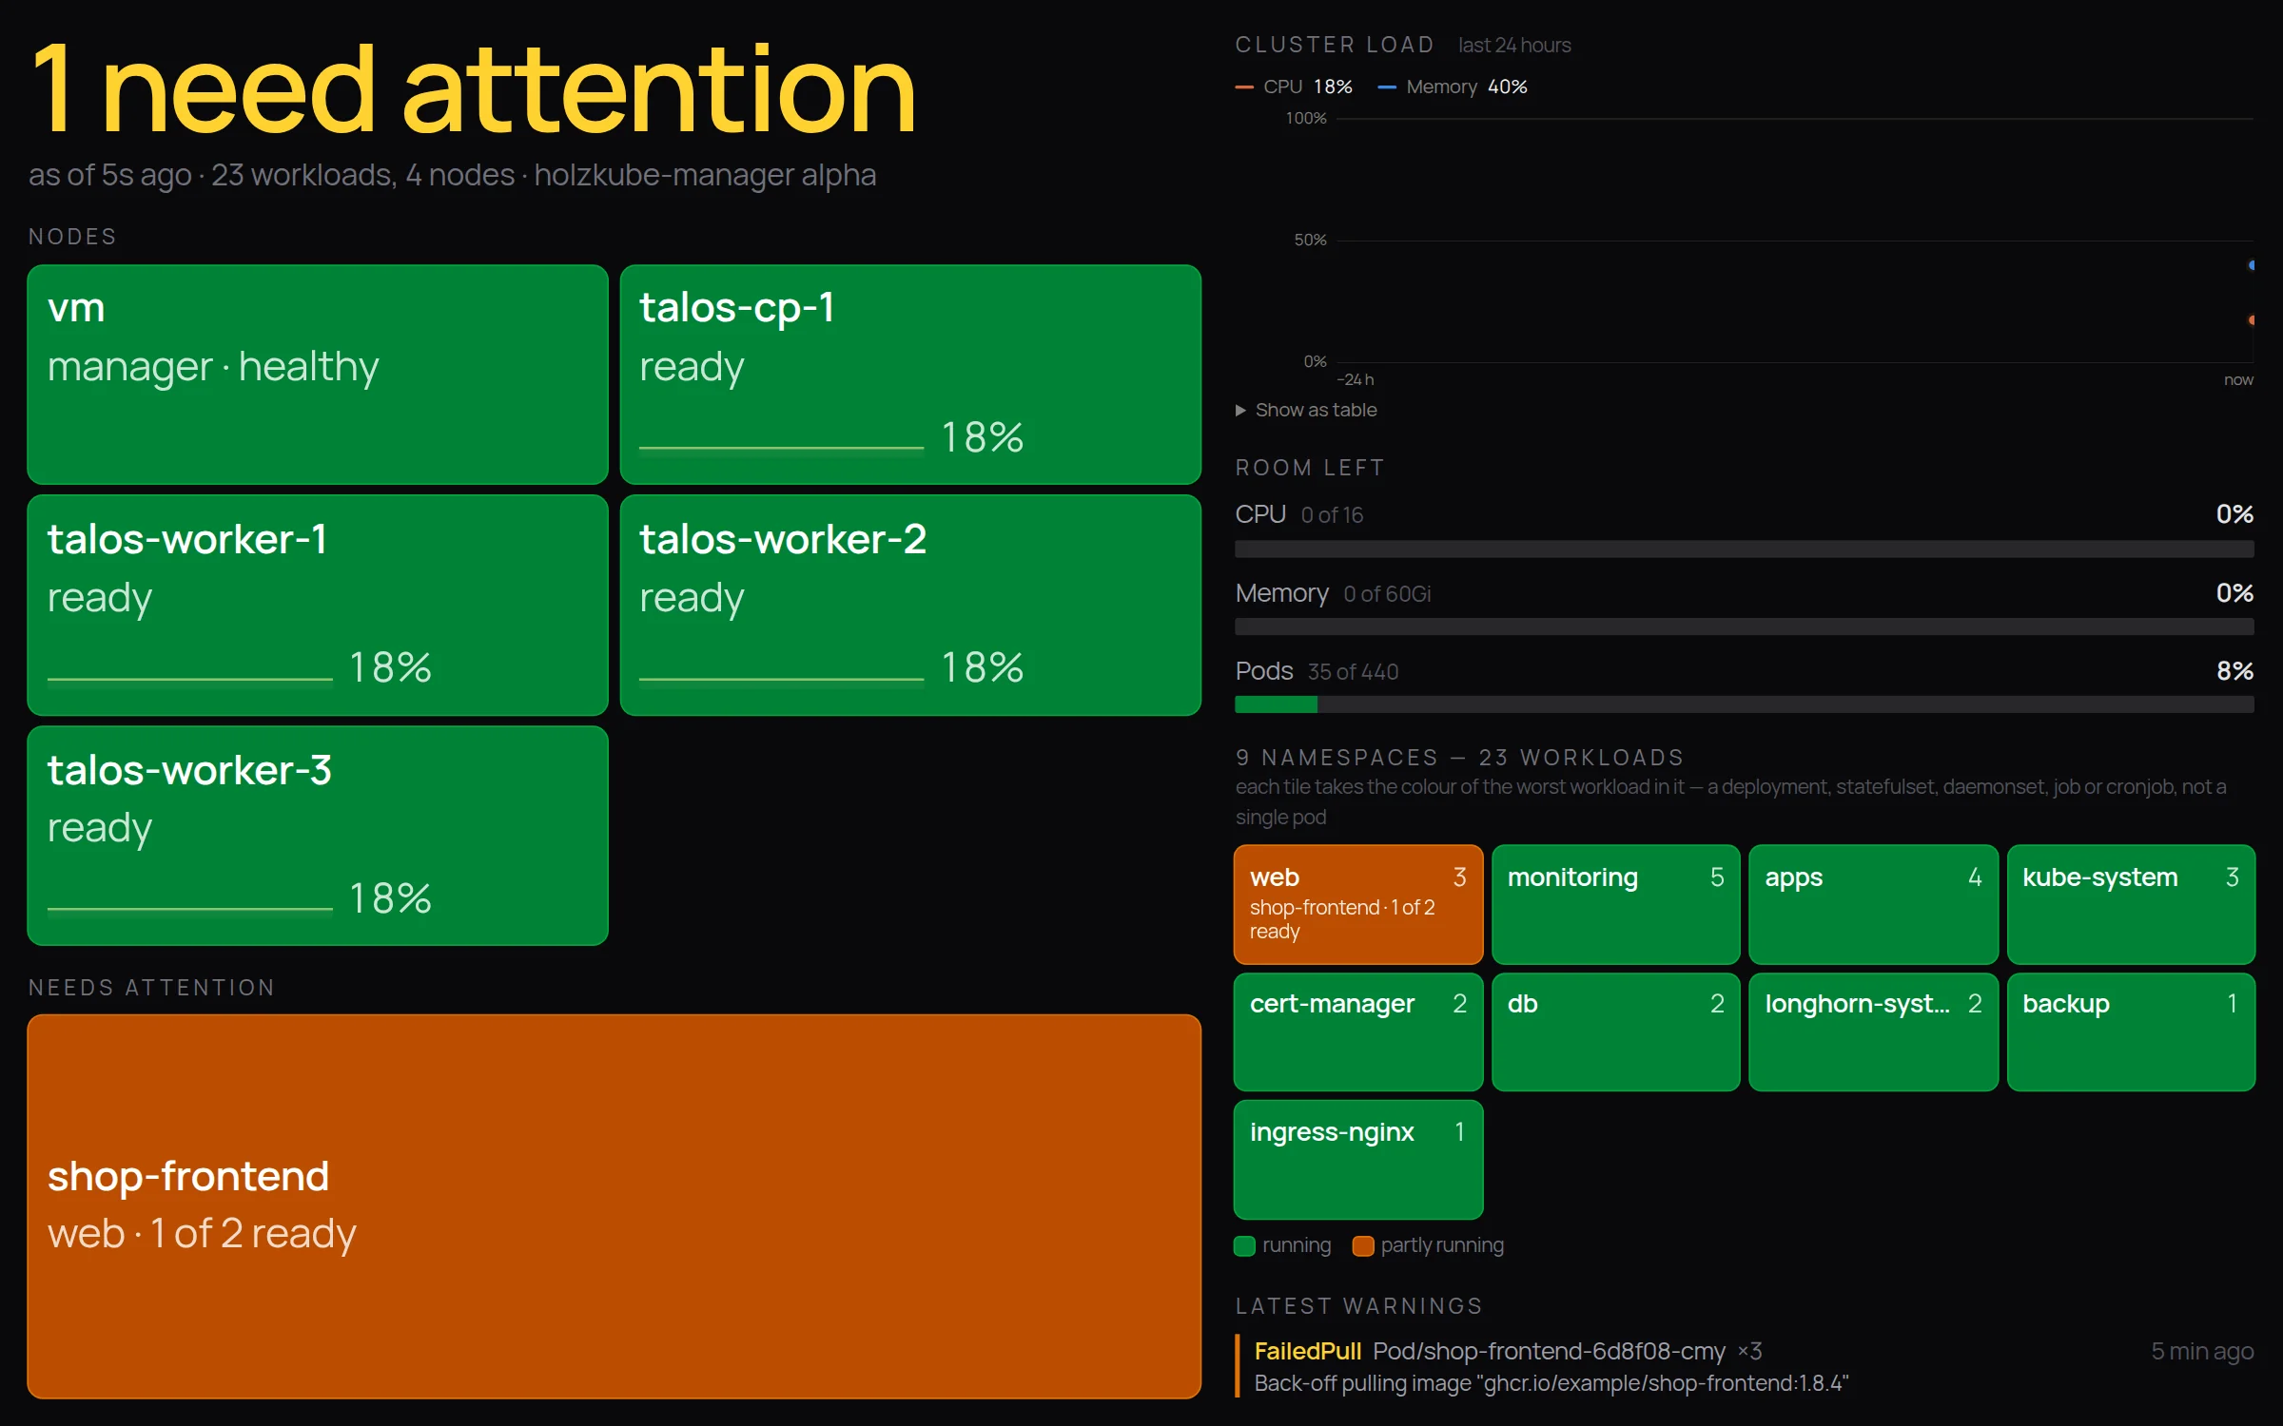This screenshot has height=1426, width=2283.
Task: Click the CPU legend entry in chart
Action: tap(1294, 87)
